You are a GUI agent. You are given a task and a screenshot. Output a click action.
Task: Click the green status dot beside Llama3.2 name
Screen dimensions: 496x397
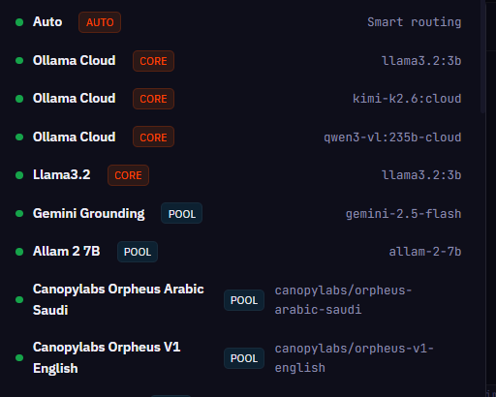tap(19, 175)
